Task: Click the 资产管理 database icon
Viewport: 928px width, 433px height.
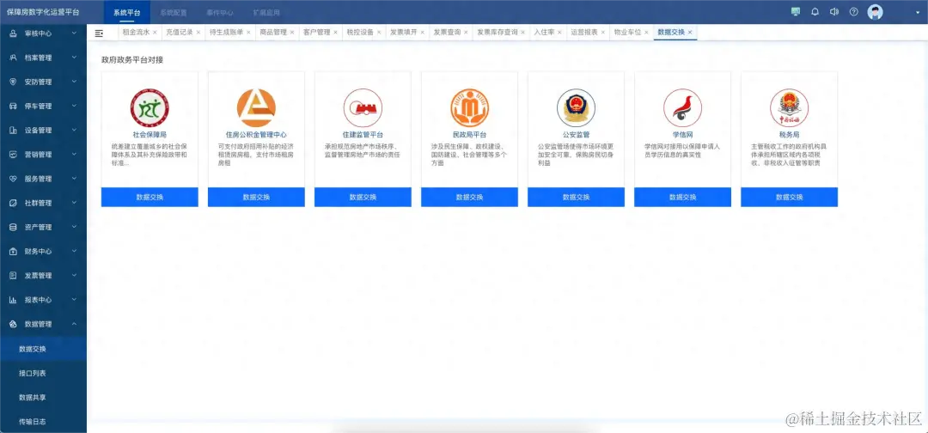Action: pos(12,227)
